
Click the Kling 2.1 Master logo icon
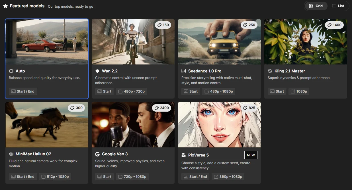click(270, 71)
